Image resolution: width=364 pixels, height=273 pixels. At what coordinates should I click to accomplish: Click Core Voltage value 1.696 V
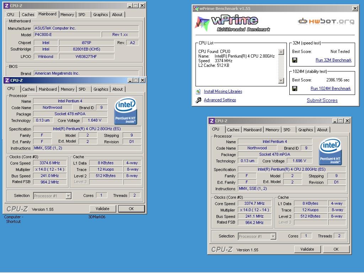[299, 161]
